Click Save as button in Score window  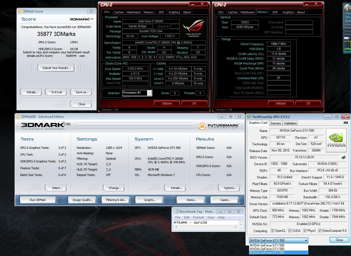point(82,92)
